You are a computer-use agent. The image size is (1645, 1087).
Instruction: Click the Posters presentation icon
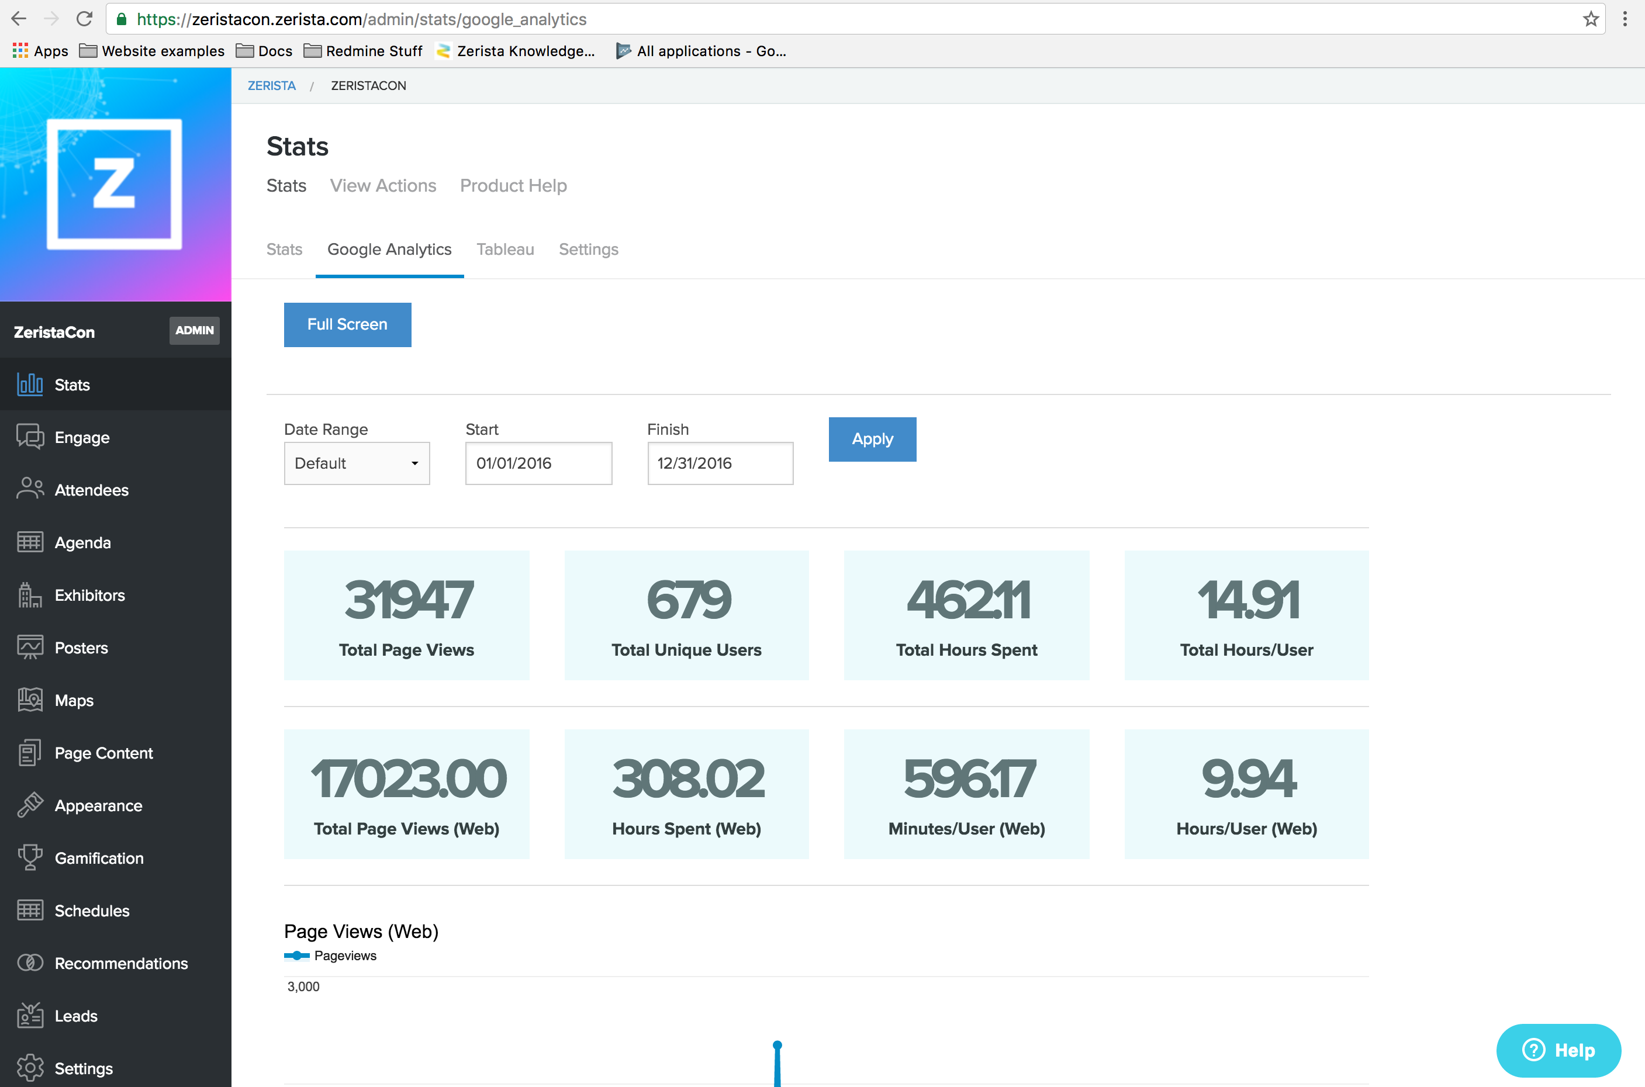(x=30, y=648)
